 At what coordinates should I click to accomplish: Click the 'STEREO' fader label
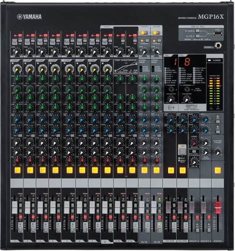pos(218,241)
